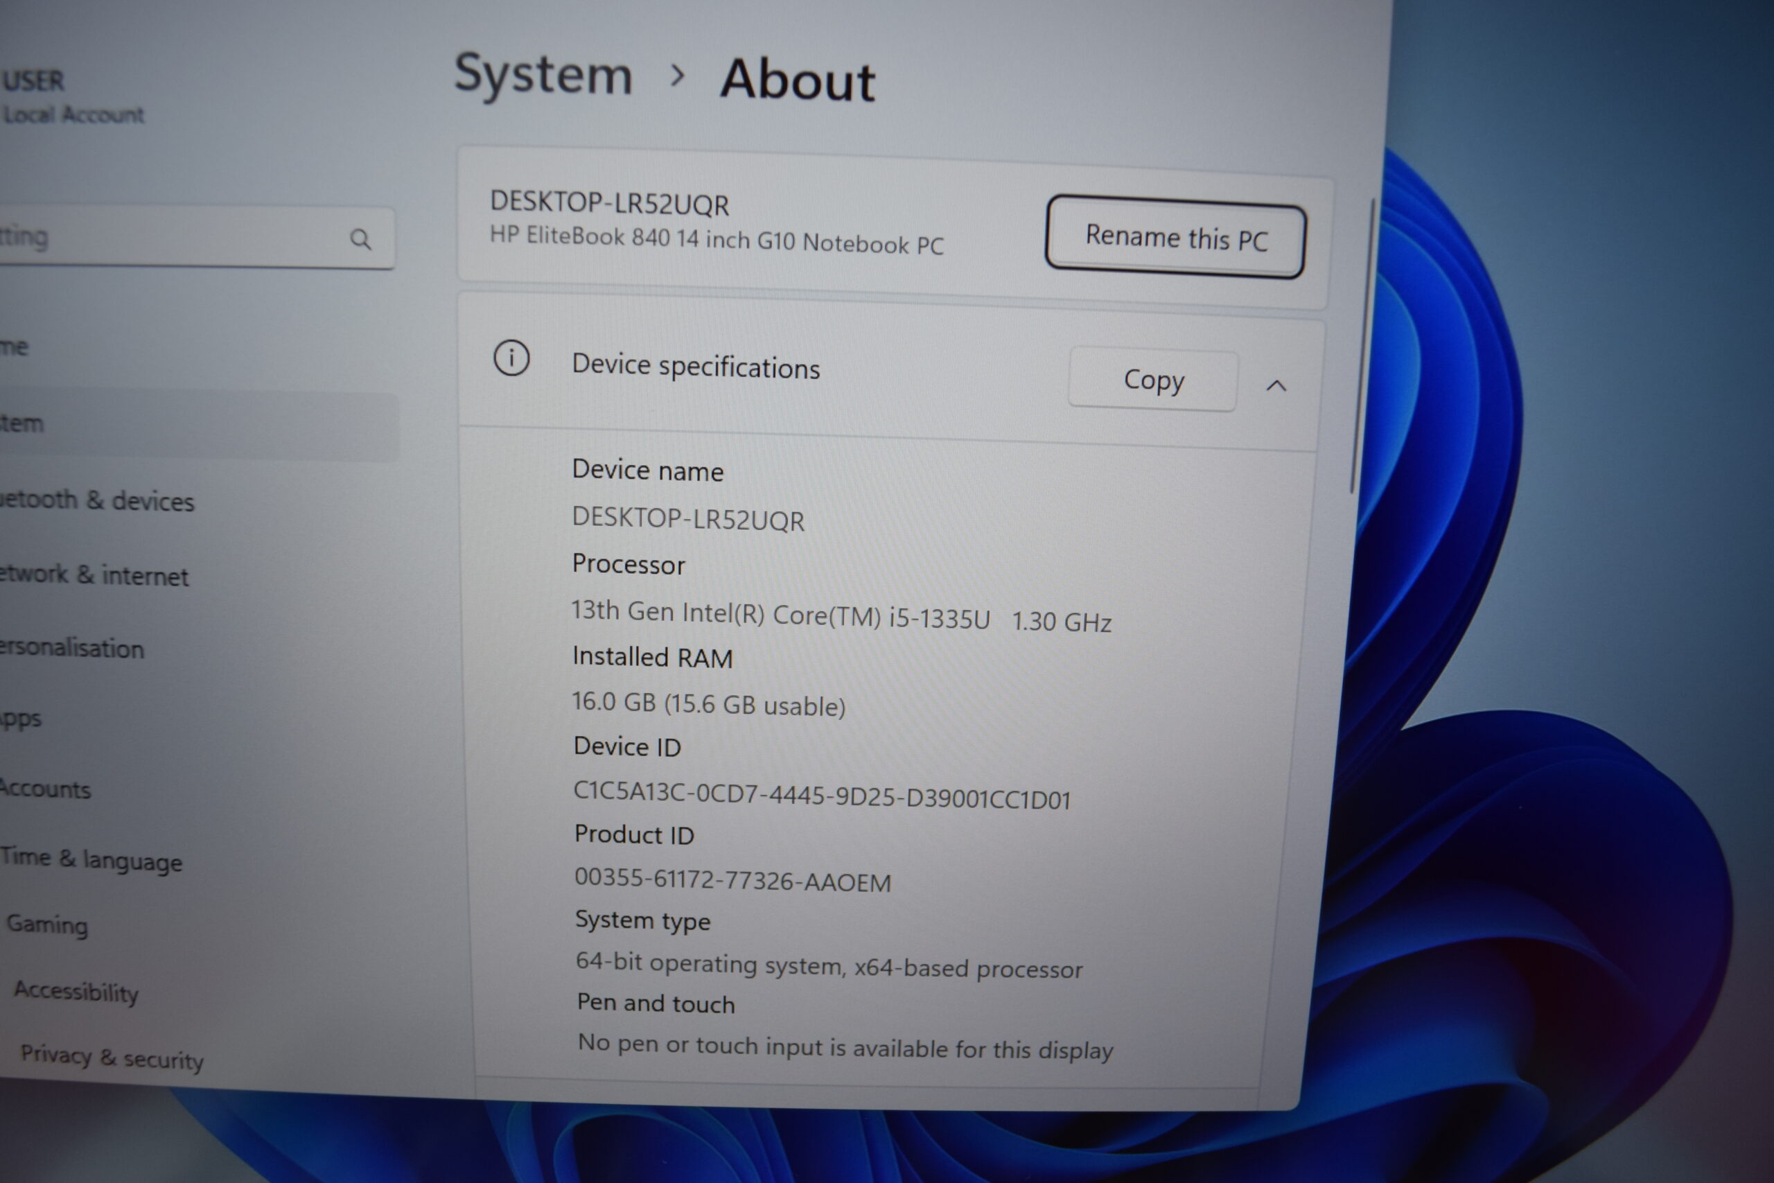This screenshot has height=1183, width=1774.
Task: Select the 16.0 GB (15.6 GB usable) text
Action: point(708,703)
